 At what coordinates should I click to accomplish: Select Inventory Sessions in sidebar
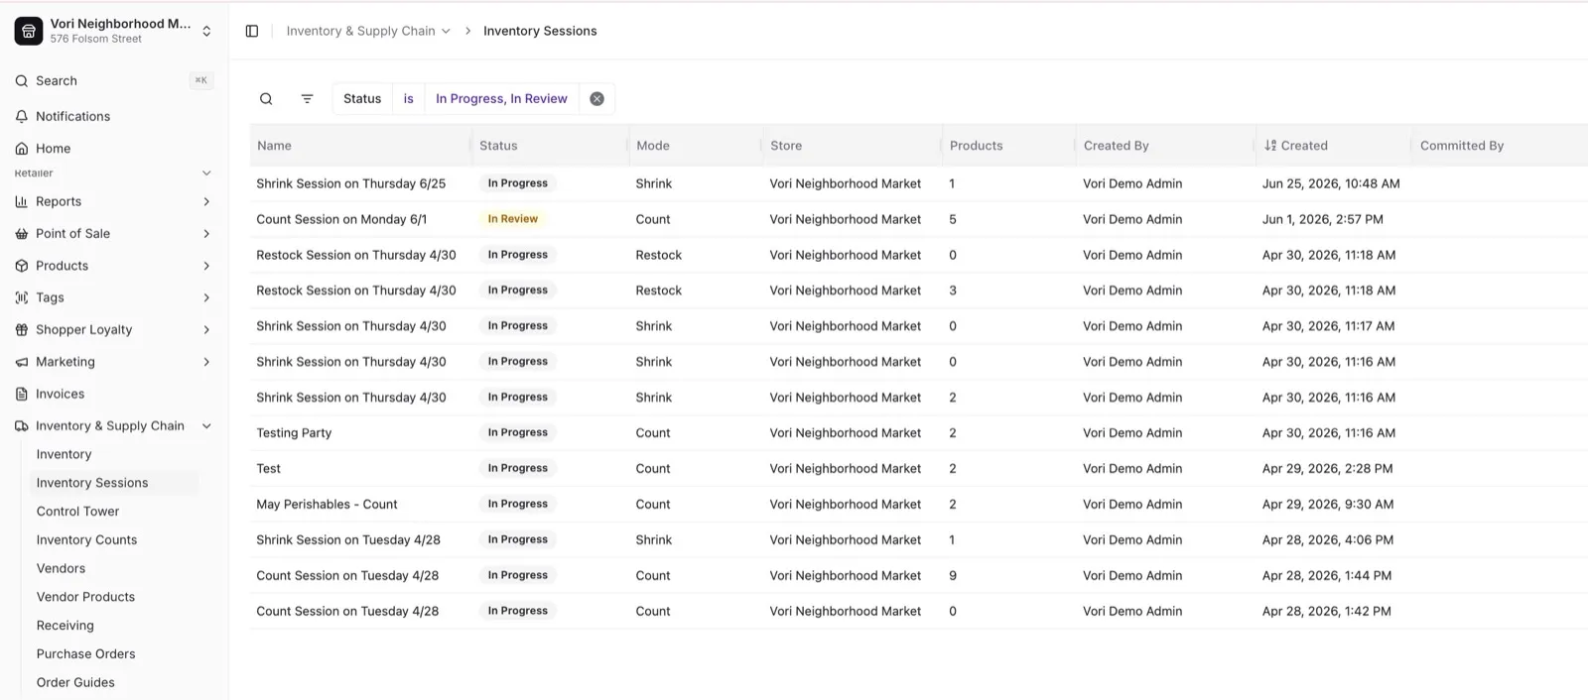92,483
